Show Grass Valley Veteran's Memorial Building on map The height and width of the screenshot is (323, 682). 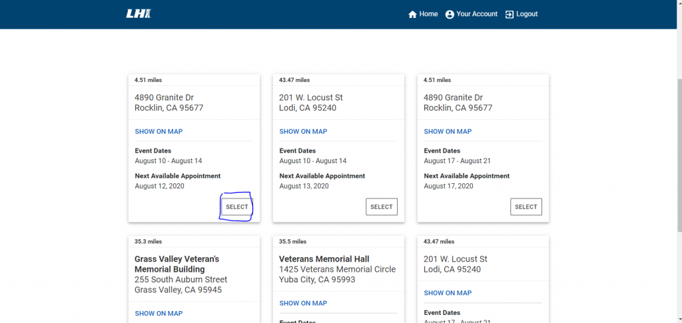coord(159,314)
